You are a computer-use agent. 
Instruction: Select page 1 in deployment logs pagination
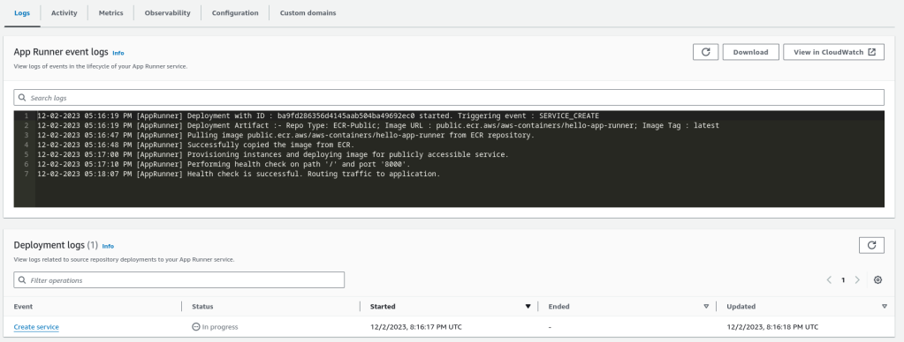coord(843,280)
